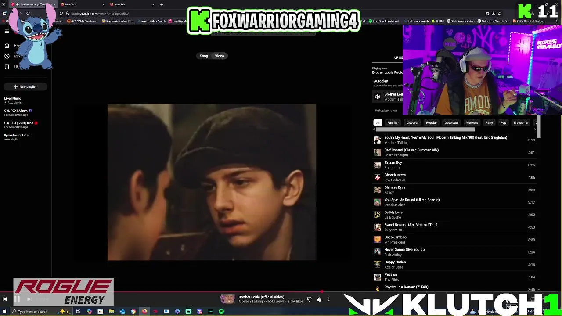Open Task View on taskbar
This screenshot has height=316, width=562.
click(x=78, y=312)
